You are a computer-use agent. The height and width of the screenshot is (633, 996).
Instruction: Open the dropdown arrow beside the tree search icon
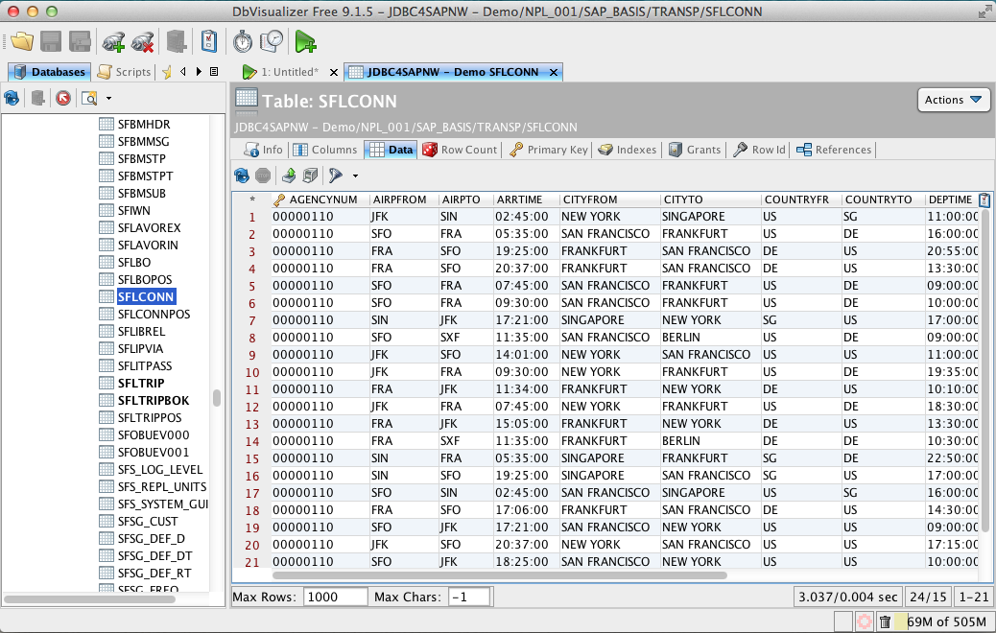[108, 98]
